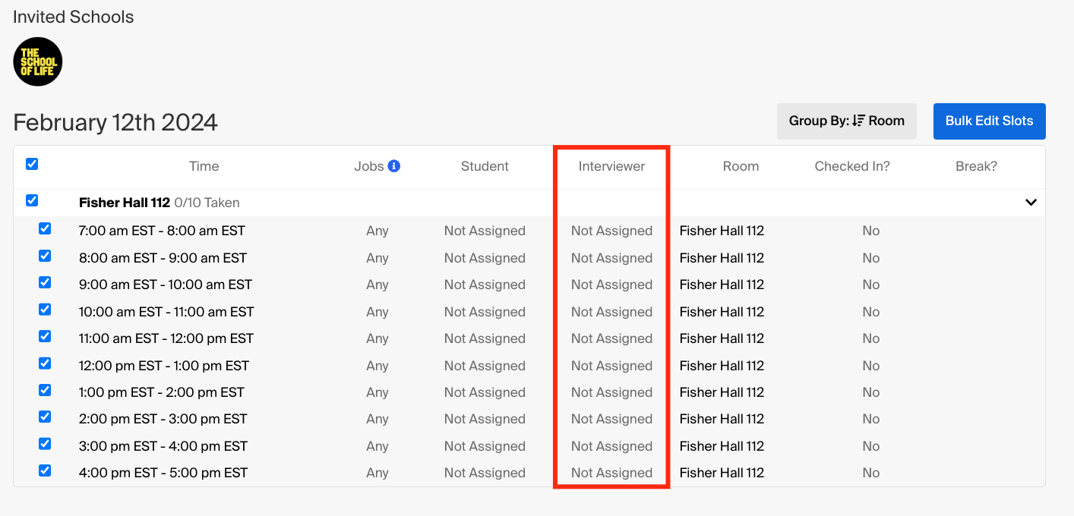Toggle the select-all checkbox in header

pyautogui.click(x=32, y=165)
